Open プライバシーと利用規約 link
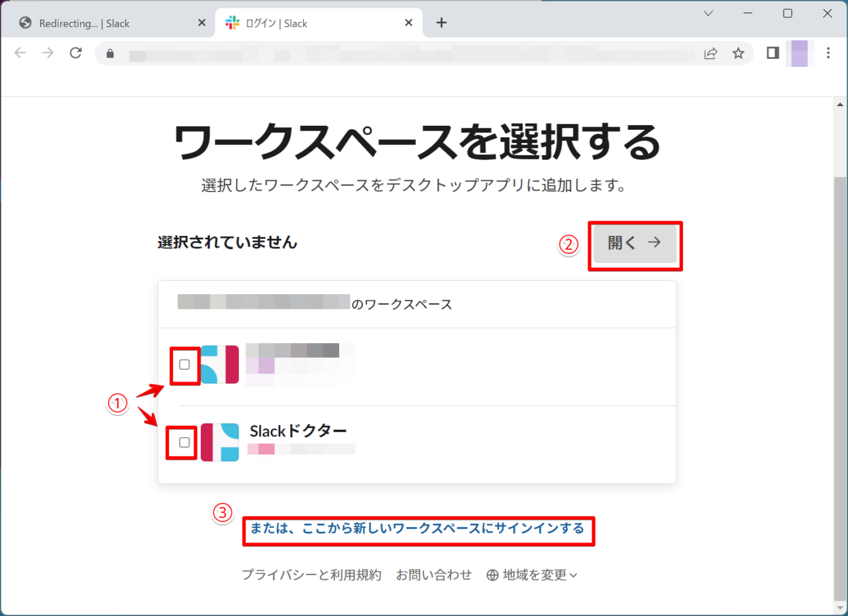This screenshot has width=848, height=616. 311,575
